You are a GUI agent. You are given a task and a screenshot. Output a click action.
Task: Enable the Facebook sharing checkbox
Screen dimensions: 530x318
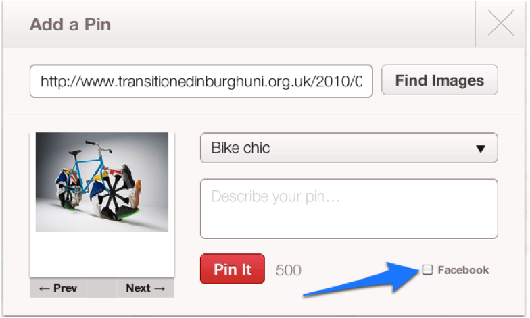(427, 270)
